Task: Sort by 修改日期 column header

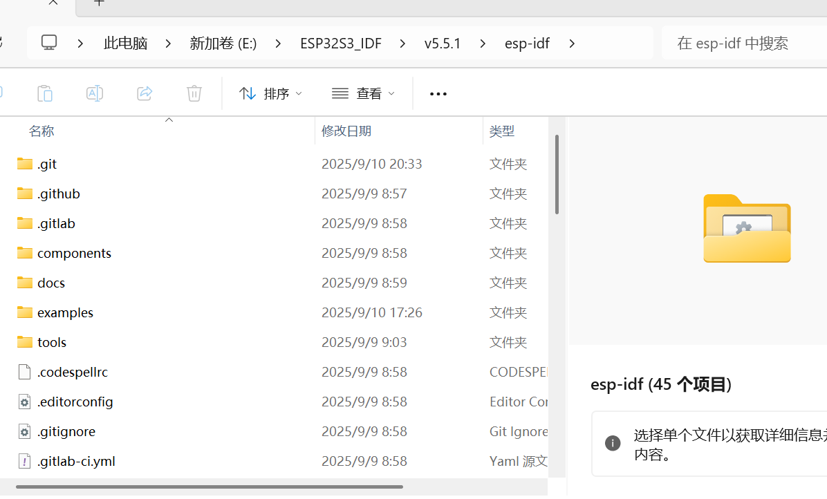Action: 346,131
